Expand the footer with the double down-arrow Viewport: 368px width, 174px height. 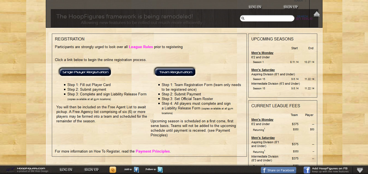[360, 170]
